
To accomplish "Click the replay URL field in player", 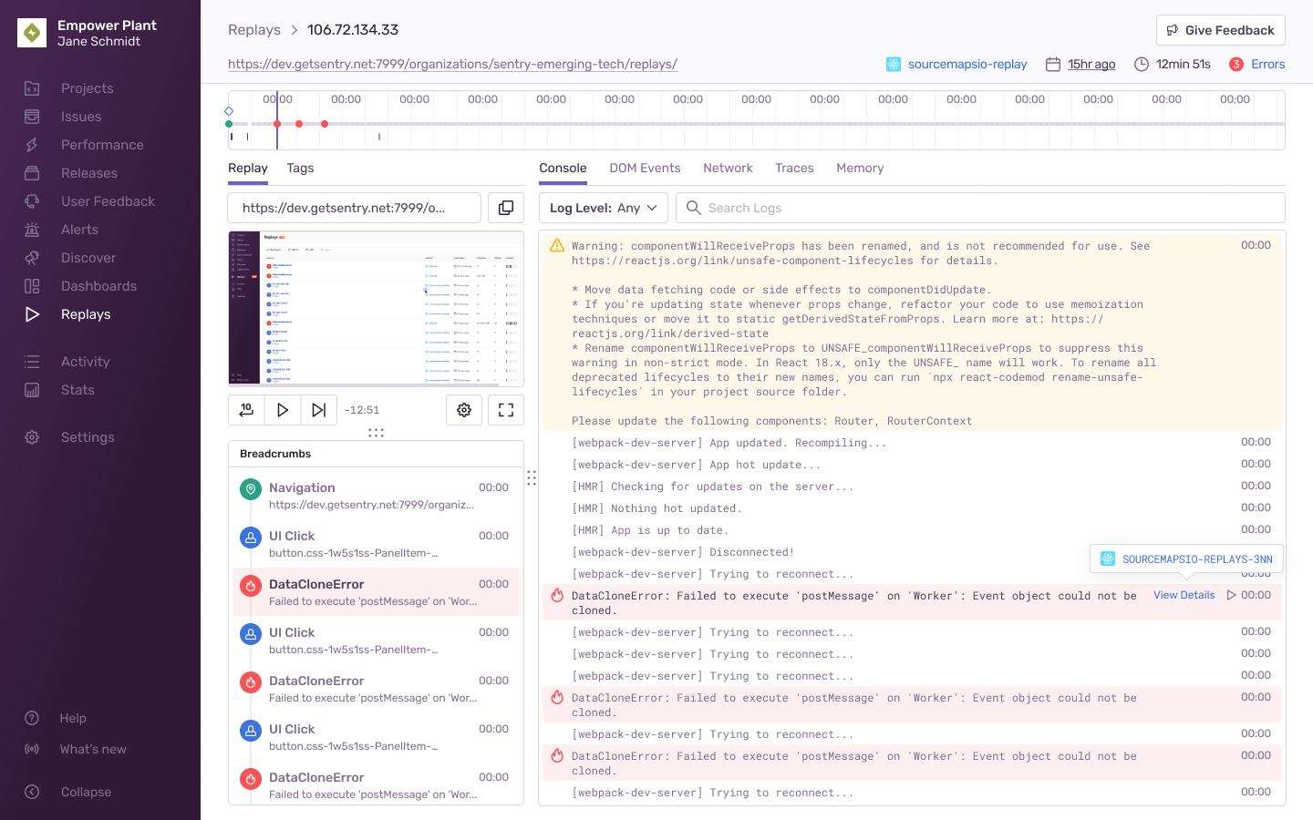I will click(x=355, y=208).
